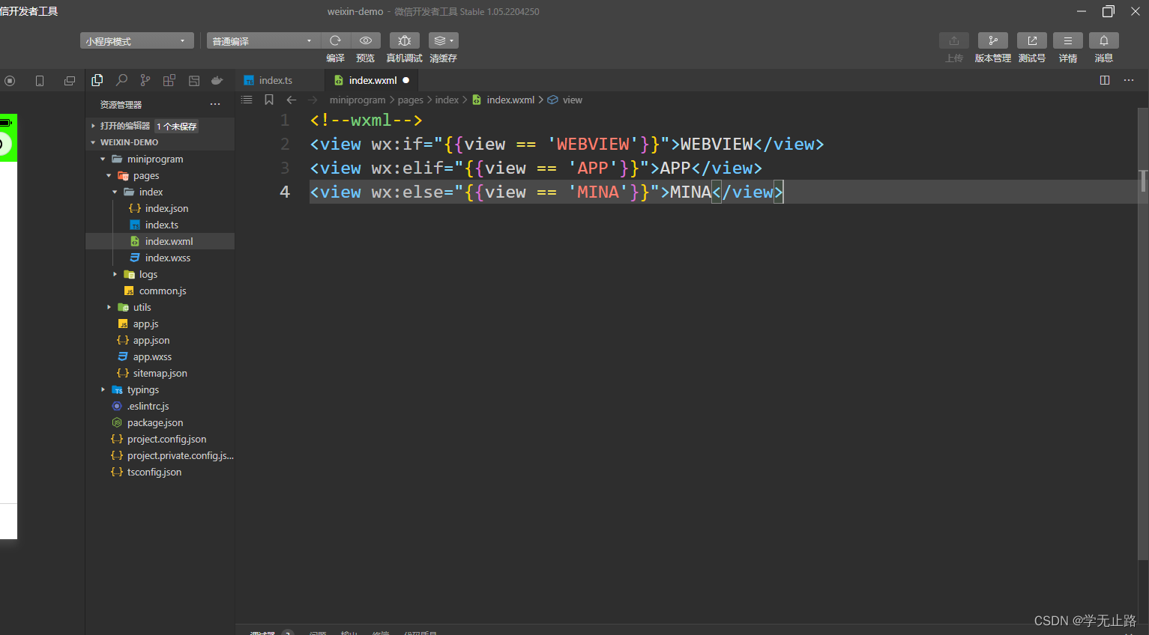Collapse the miniprogram folder
This screenshot has width=1149, height=635.
coord(103,159)
